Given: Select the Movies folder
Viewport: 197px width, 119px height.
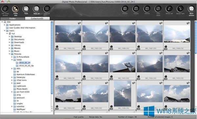Looking at the screenshot, I should pos(17,48).
